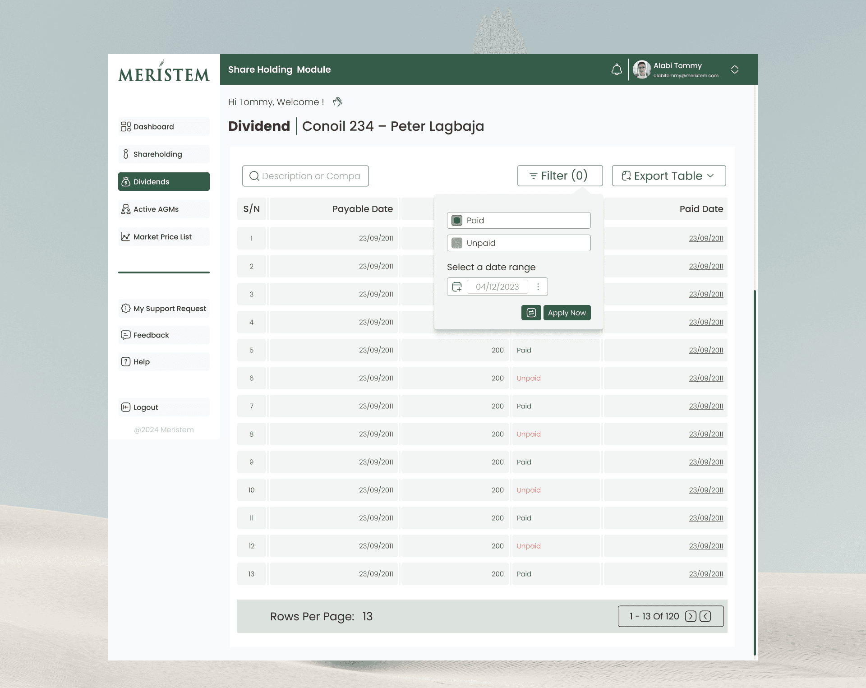Expand the user account switcher chevrons
866x688 pixels.
735,69
